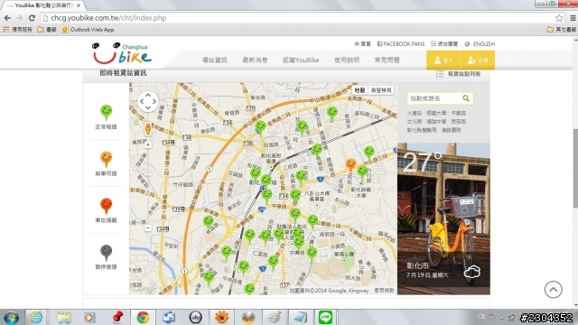The width and height of the screenshot is (578, 325).
Task: Click the gray 暫停營運 legend pin
Action: pos(107,252)
